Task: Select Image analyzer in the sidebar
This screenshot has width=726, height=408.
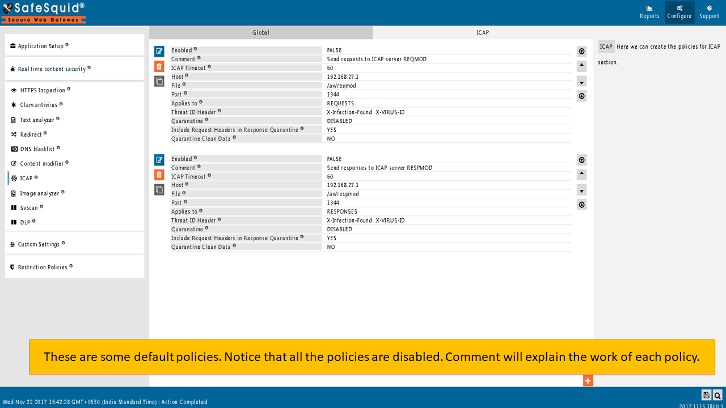Action: (x=40, y=193)
